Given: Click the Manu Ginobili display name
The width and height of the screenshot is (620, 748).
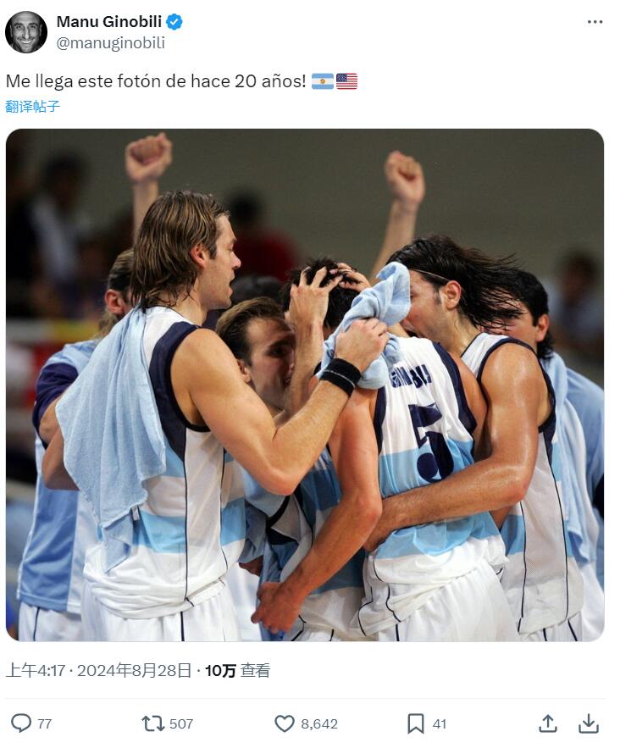Looking at the screenshot, I should [109, 22].
